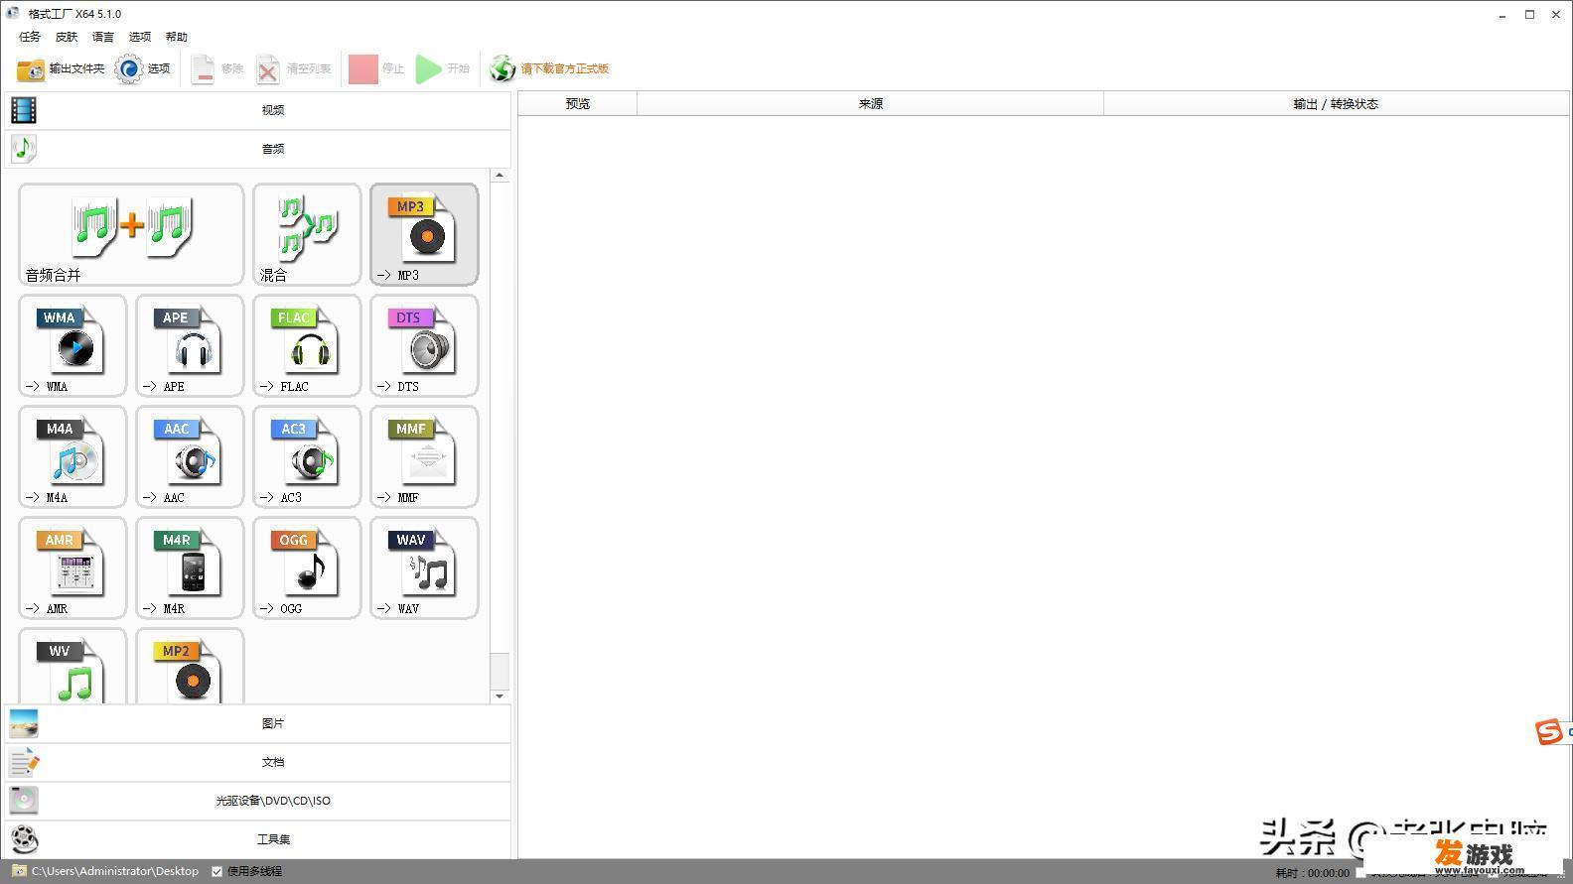Open the 皮肤 skin menu
Image resolution: width=1573 pixels, height=884 pixels.
67,37
